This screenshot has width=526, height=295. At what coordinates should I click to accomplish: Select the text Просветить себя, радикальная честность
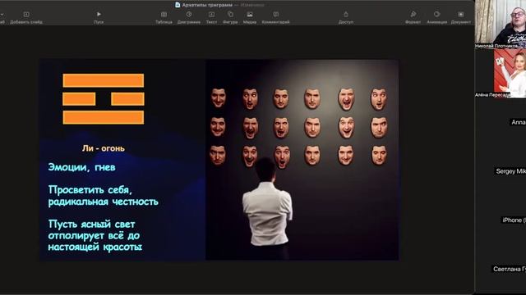click(104, 196)
